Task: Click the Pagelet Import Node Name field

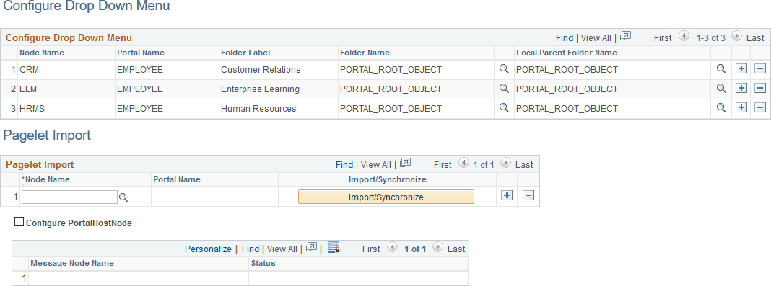Action: coord(69,197)
